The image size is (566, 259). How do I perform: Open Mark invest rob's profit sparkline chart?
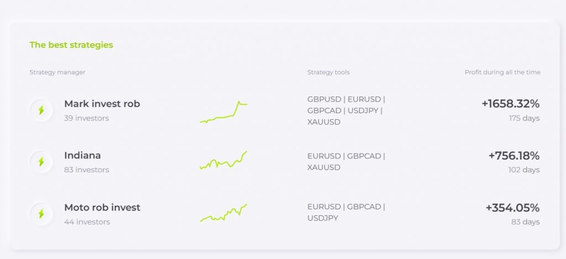click(x=223, y=112)
